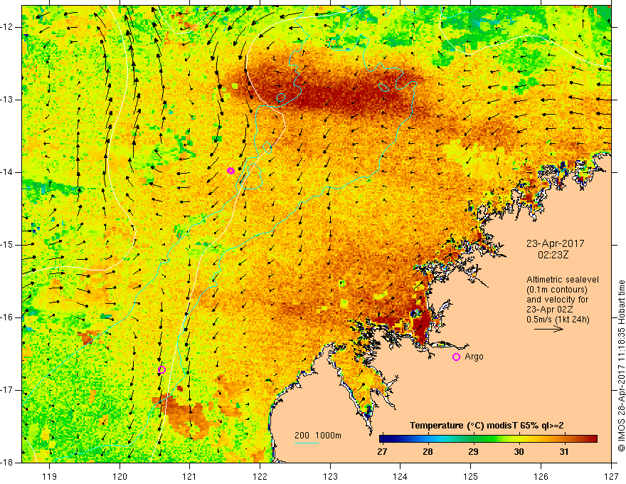Click the longitude axis label '125'
This screenshot has width=626, height=484.
(471, 476)
